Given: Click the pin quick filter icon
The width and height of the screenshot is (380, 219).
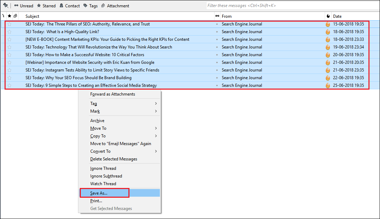Looking at the screenshot, I should (5, 5).
